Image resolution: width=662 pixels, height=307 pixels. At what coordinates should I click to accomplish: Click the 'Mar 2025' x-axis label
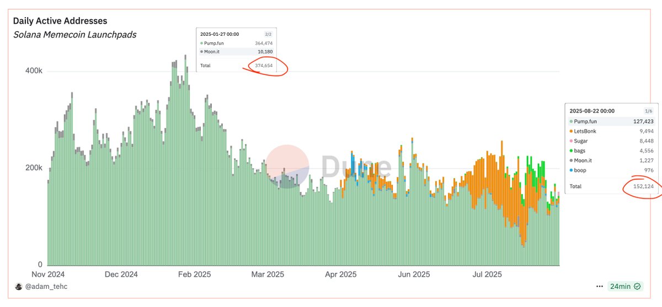point(268,274)
